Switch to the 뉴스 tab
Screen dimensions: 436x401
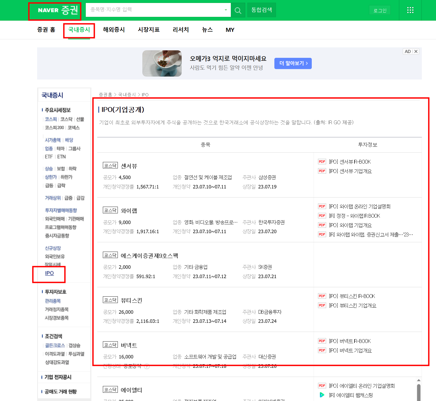(207, 30)
